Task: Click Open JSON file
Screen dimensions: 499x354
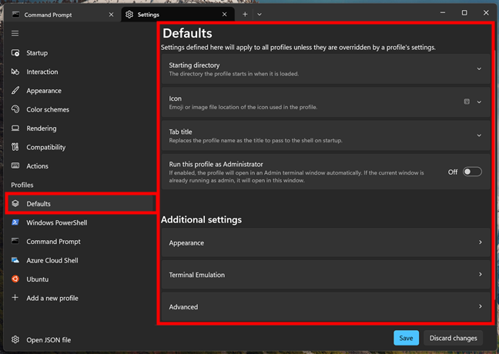Action: coord(80,339)
